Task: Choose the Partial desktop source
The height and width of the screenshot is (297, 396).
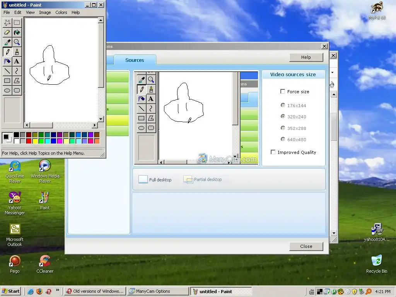Action: [203, 179]
